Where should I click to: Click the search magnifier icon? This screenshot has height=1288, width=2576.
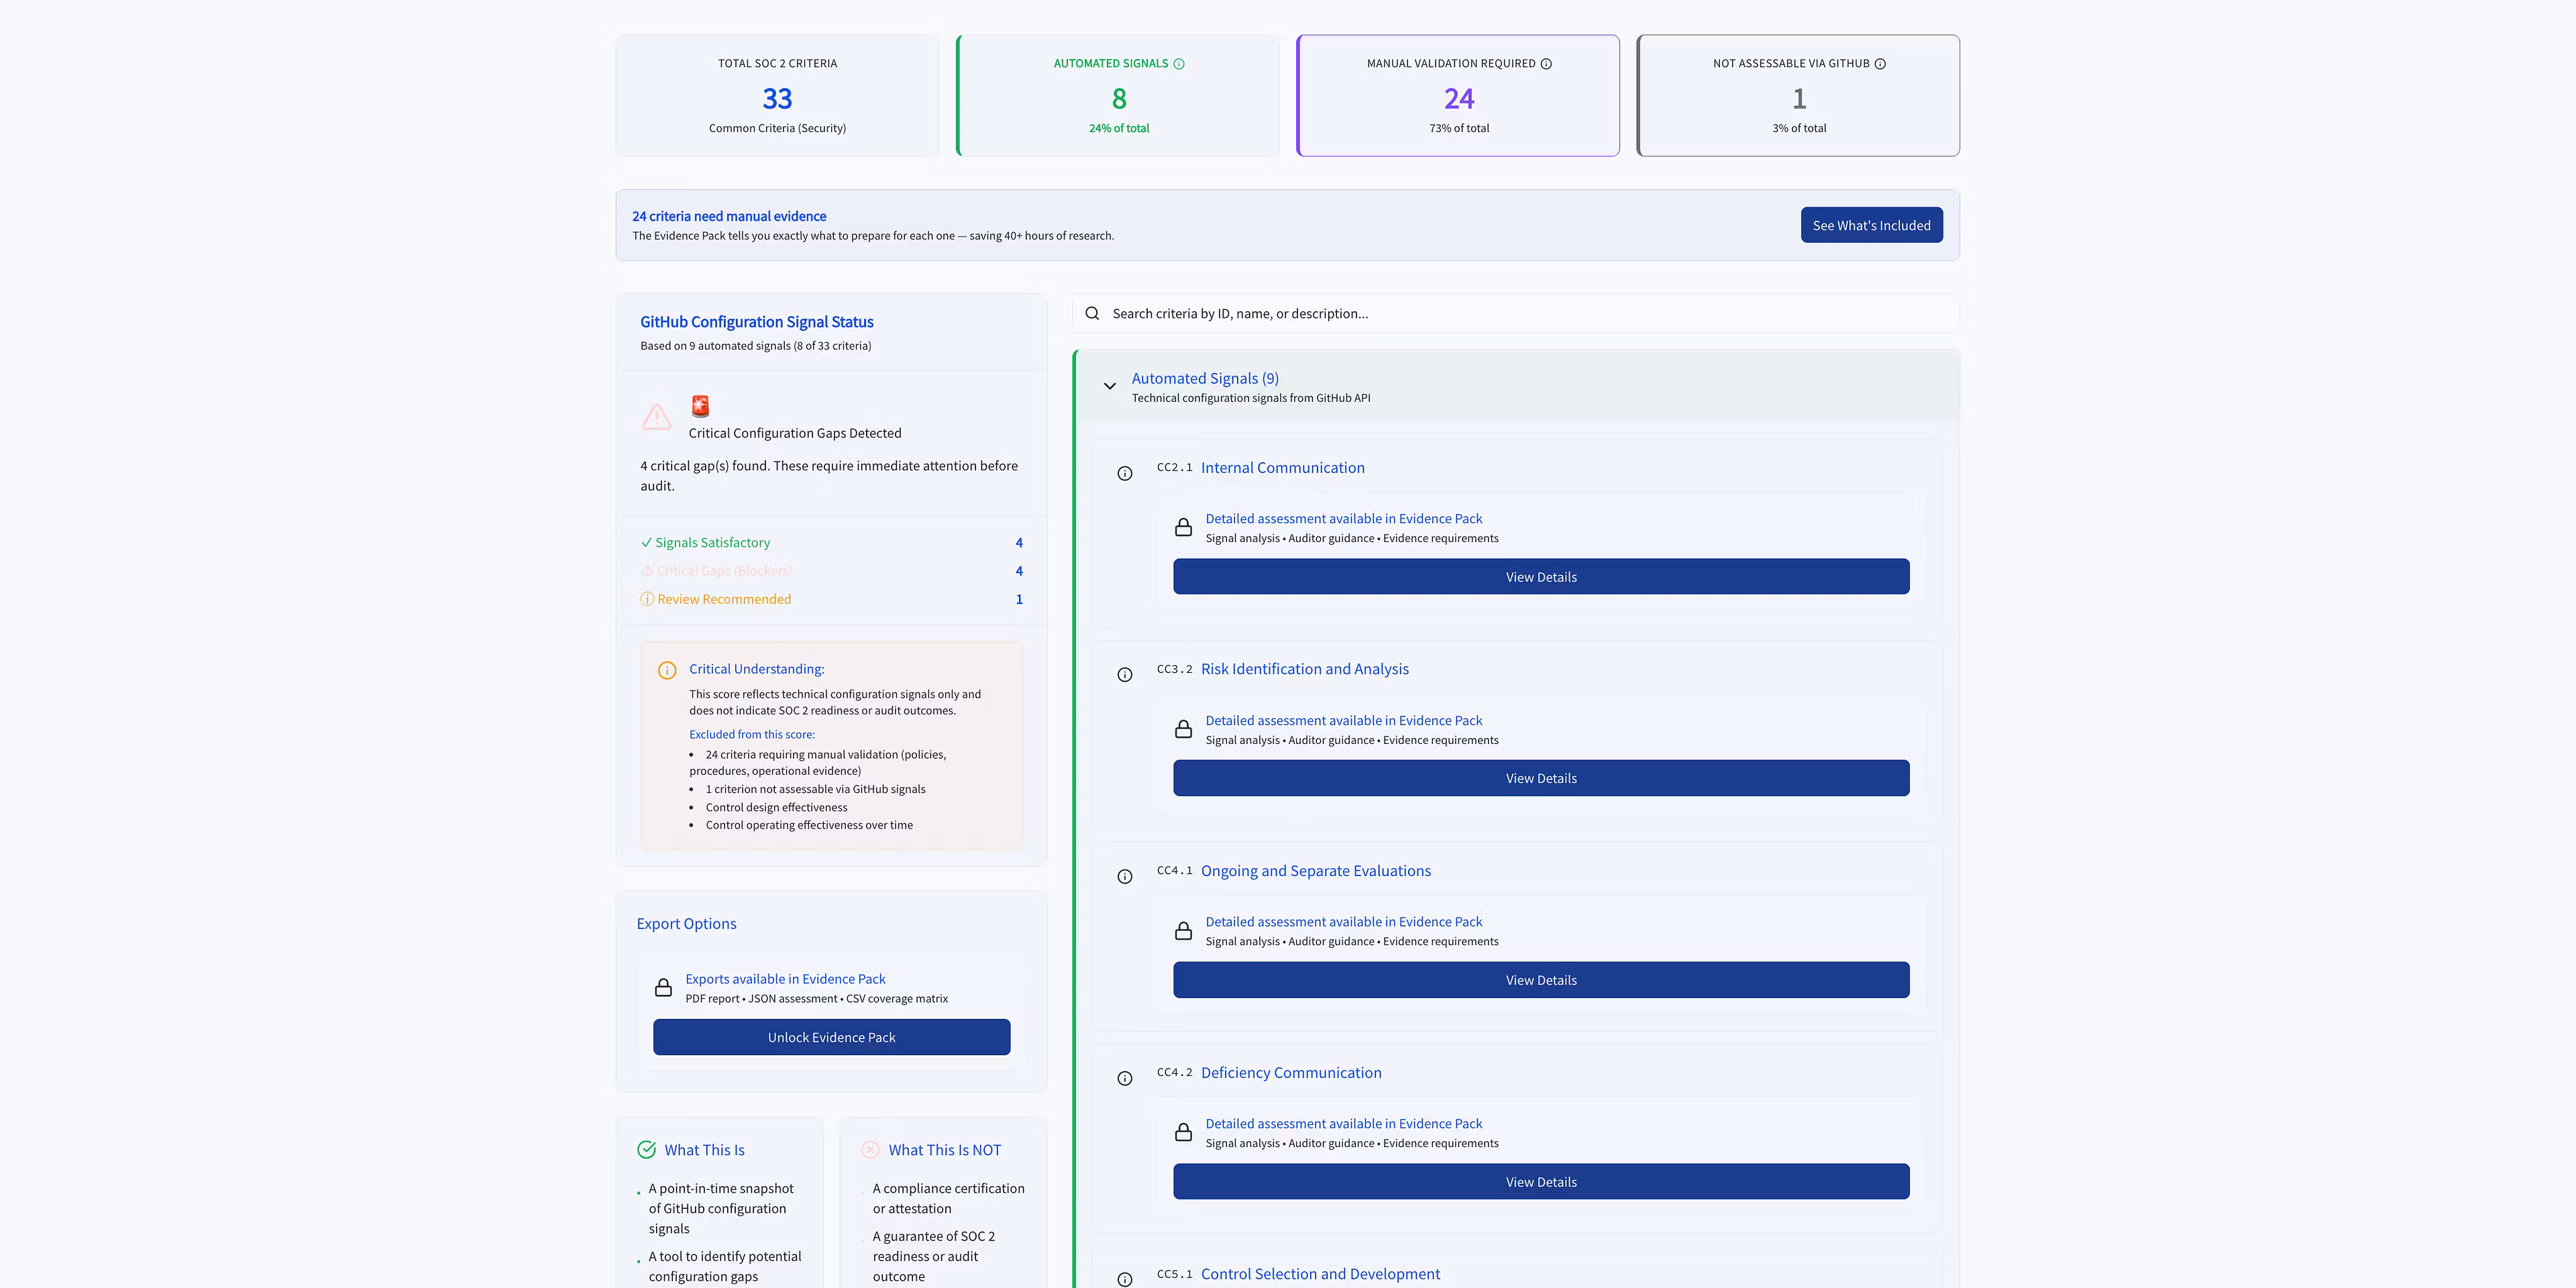click(x=1092, y=314)
